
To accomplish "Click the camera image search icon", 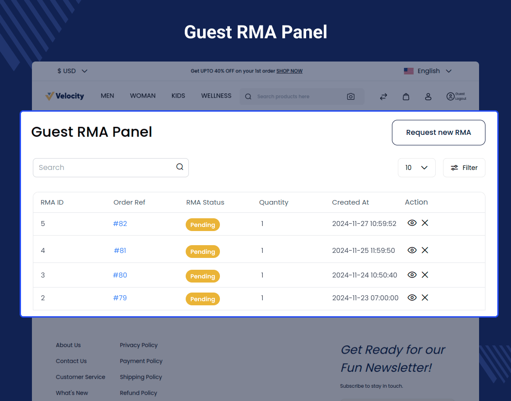I will 350,97.
